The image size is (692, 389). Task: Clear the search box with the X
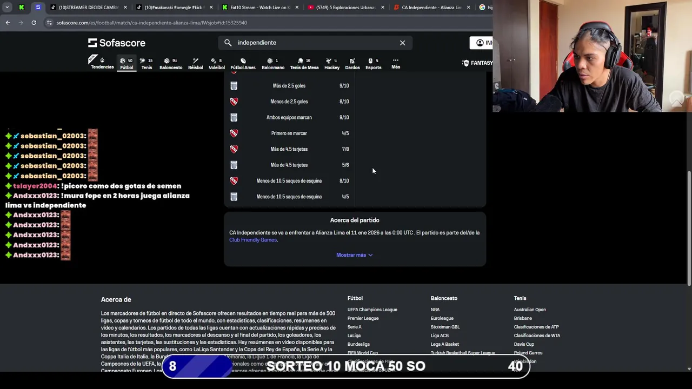[402, 43]
